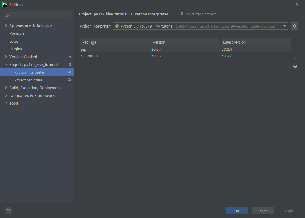The height and width of the screenshot is (218, 305).
Task: Click the Project: py379_kivy_tutorial breadcrumb
Action: pos(103,14)
